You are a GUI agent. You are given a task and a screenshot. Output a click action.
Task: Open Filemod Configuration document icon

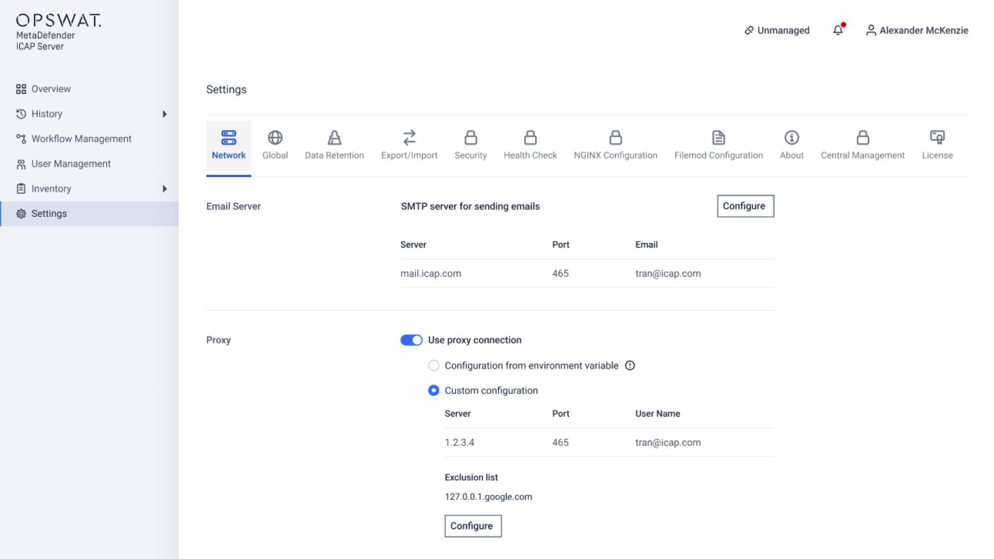[718, 138]
